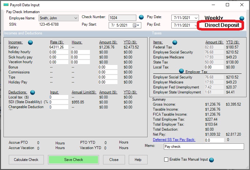This screenshot has width=250, height=170.
Task: Open help icon next to Incomes heading
Action: pos(30,42)
